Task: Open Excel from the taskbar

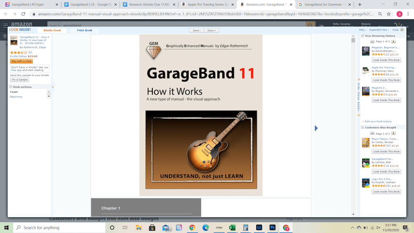Action: coord(232,228)
